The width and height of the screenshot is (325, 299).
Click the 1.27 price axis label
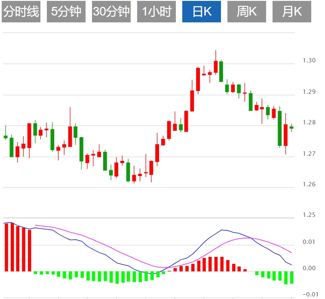click(x=309, y=154)
